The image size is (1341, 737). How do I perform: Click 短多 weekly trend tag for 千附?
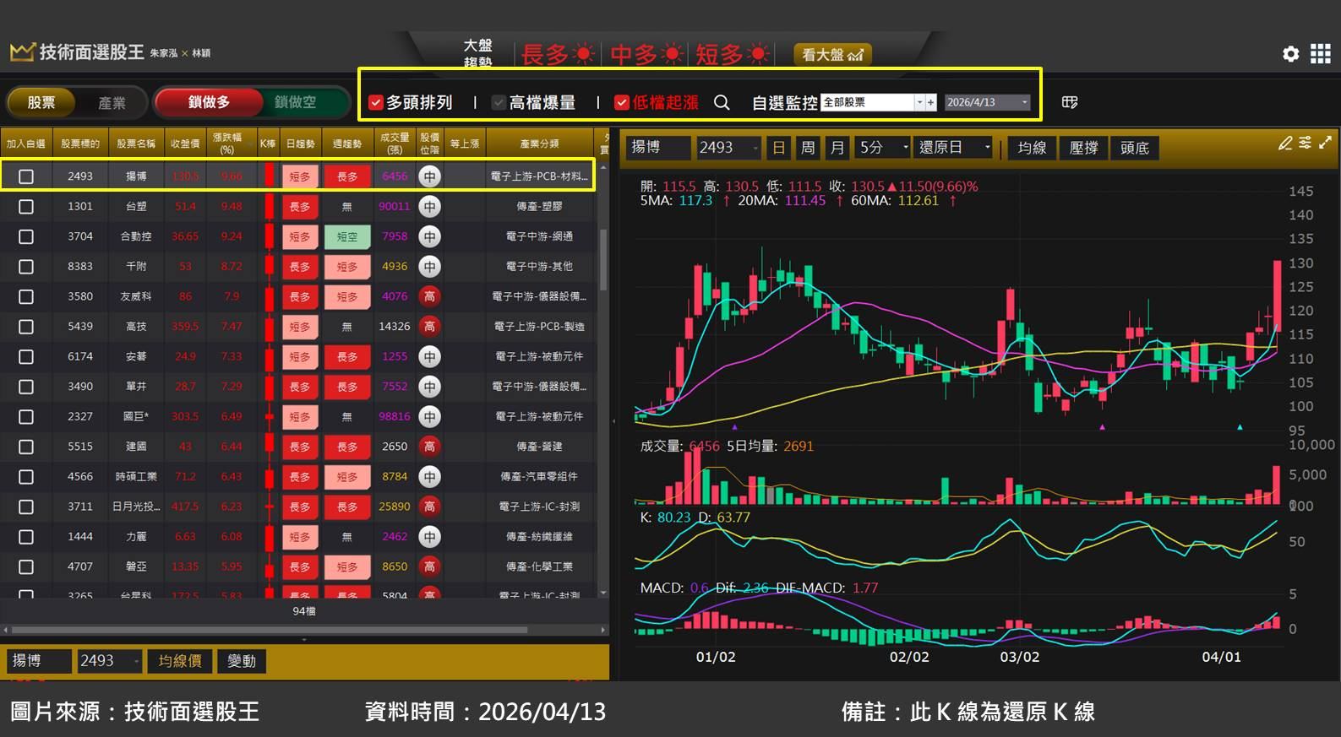click(x=347, y=267)
